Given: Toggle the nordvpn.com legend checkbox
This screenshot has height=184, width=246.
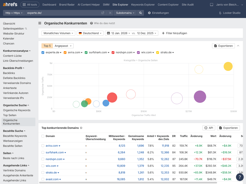Looking at the screenshot, I should point(113,52).
